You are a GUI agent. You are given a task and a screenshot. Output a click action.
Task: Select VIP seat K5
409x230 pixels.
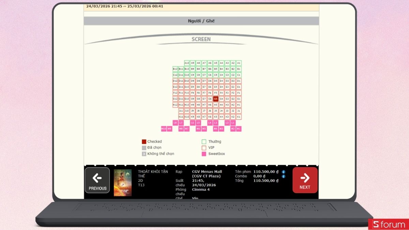point(216,117)
